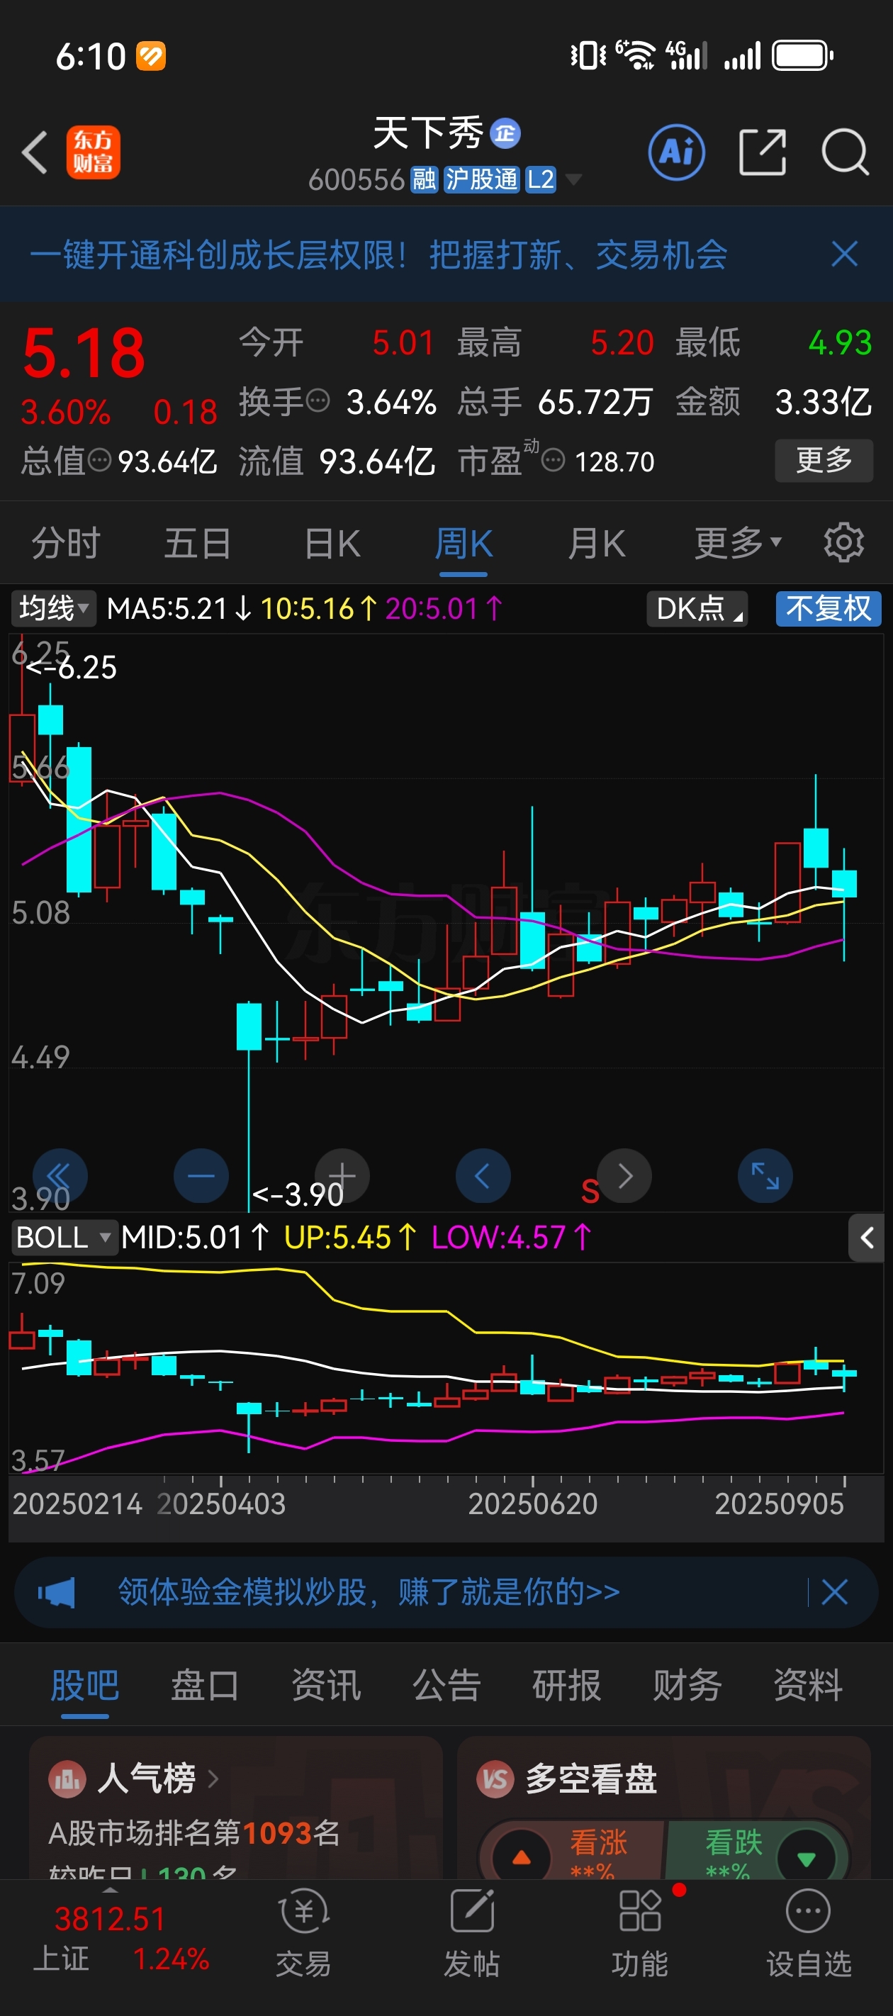893x2016 pixels.
Task: Close the 模拟炒股 promotion bar
Action: pyautogui.click(x=834, y=1592)
